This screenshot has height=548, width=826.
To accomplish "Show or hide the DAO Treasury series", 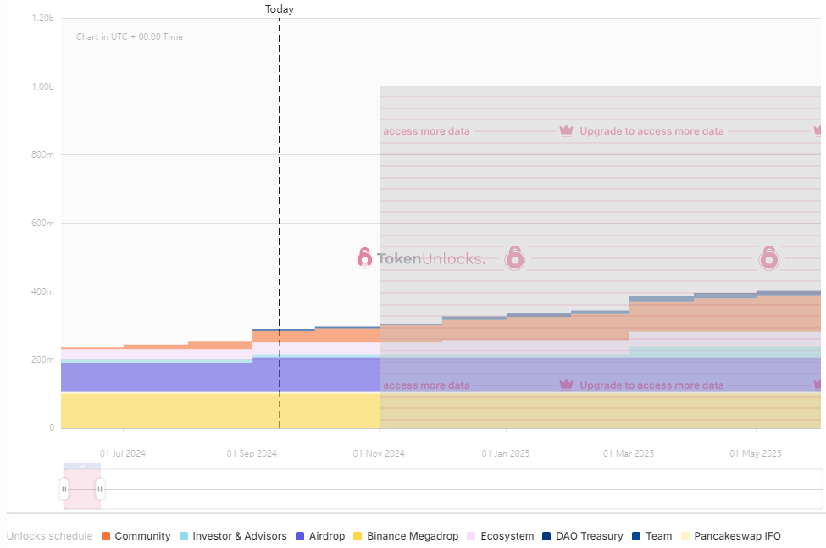I will click(585, 536).
